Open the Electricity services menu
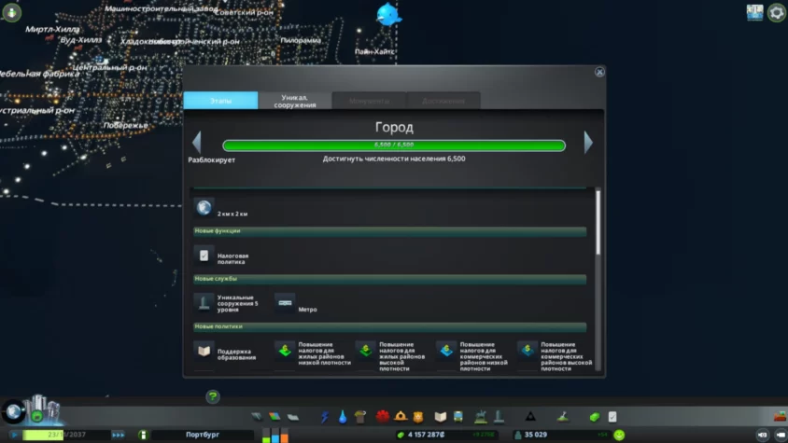Image resolution: width=788 pixels, height=443 pixels. (325, 416)
